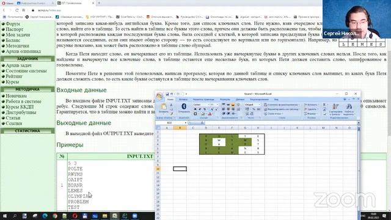Open Format as Table dropdown in Excel
The width and height of the screenshot is (391, 220).
(282, 109)
